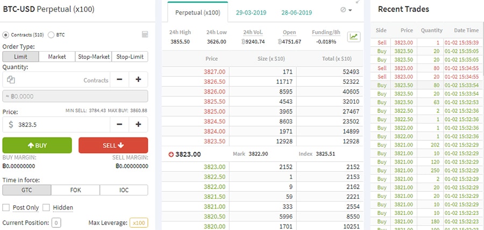Choose Stop-Limit order type
Image resolution: width=484 pixels, height=230 pixels.
(130, 56)
